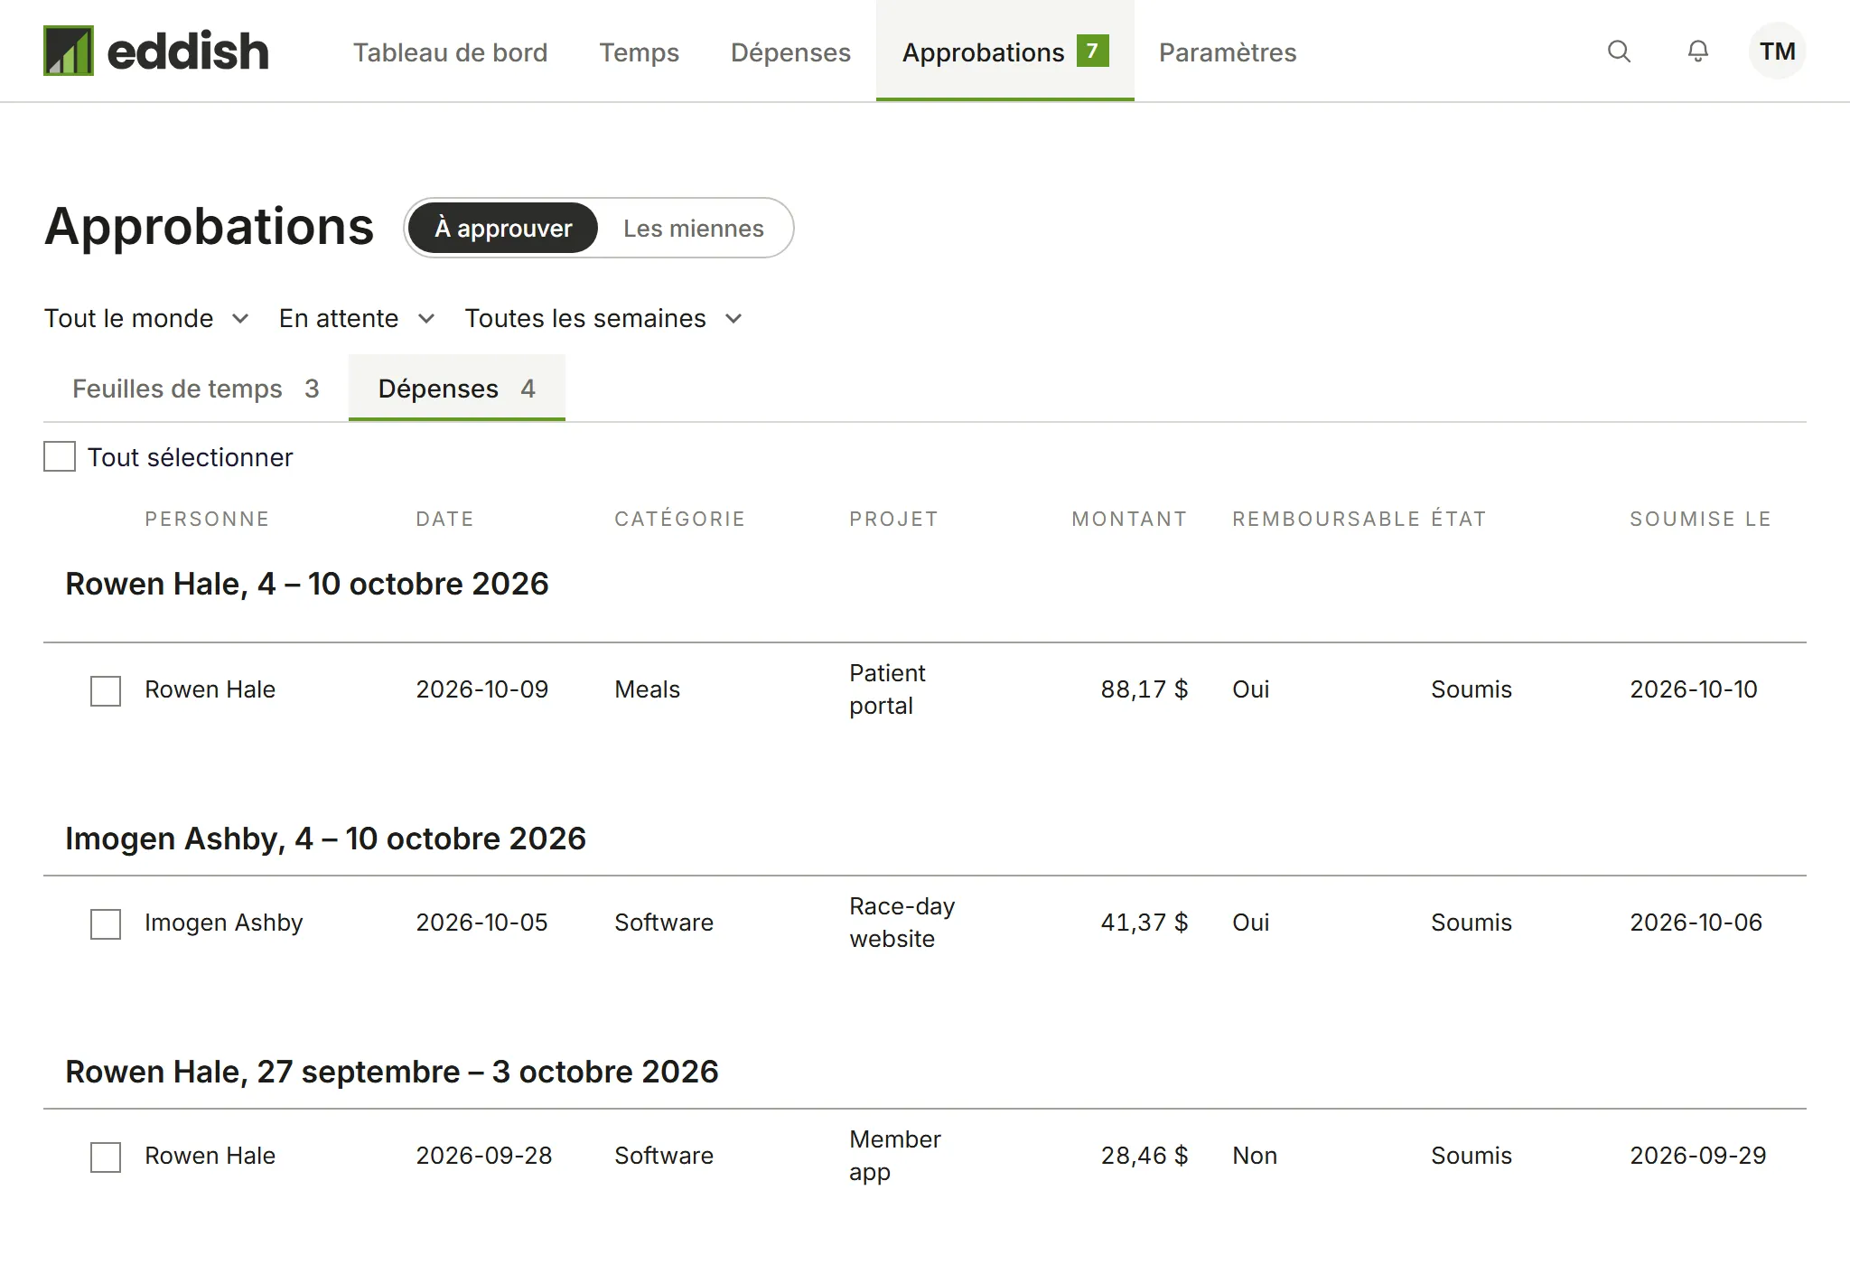Click the amount 88,17 $
This screenshot has height=1265, width=1850.
[x=1144, y=689]
